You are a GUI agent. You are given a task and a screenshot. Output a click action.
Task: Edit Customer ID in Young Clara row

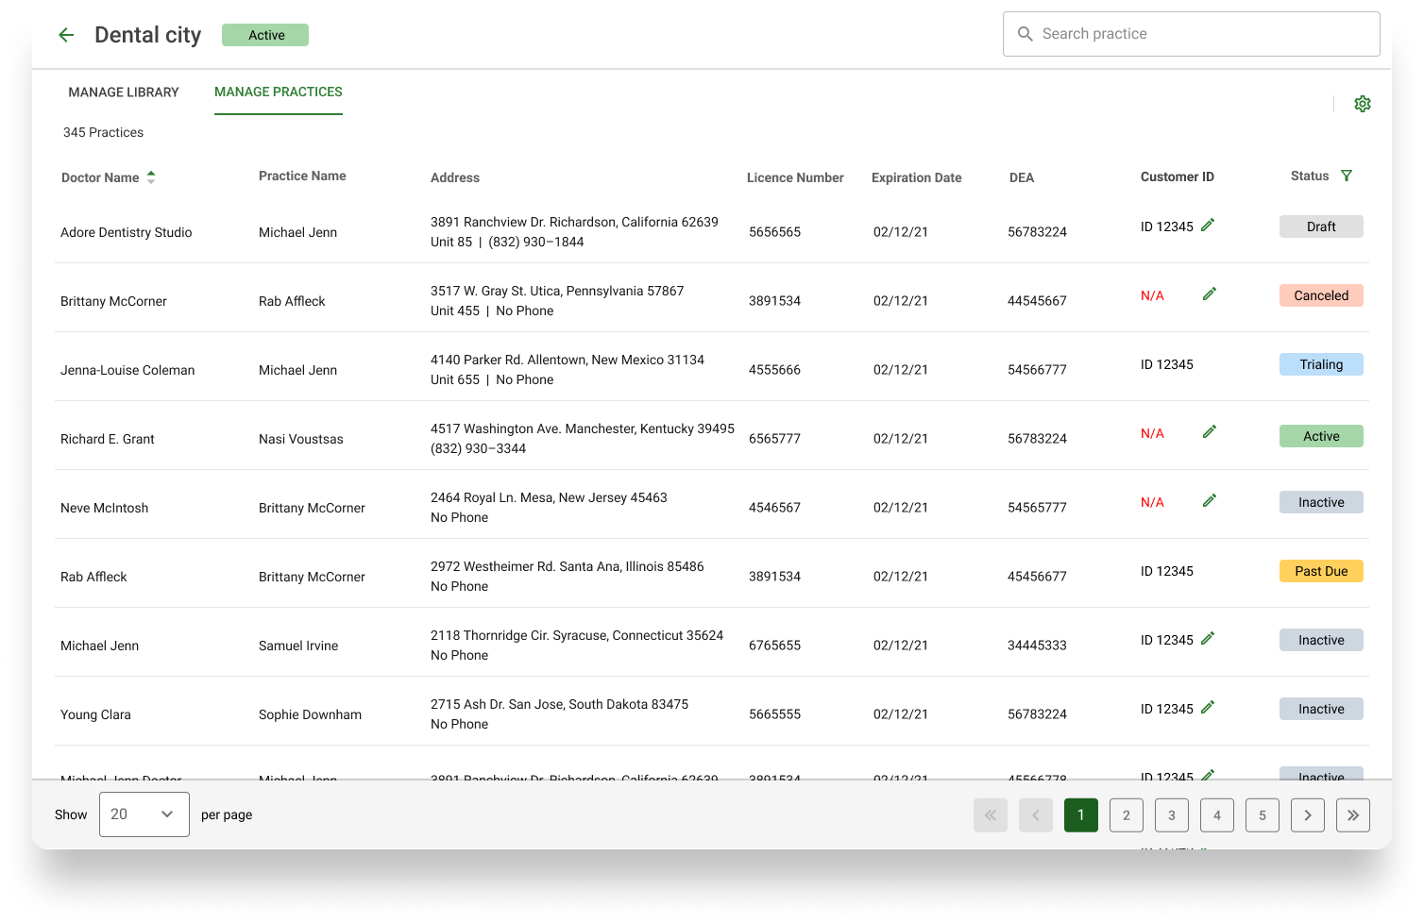click(x=1208, y=708)
